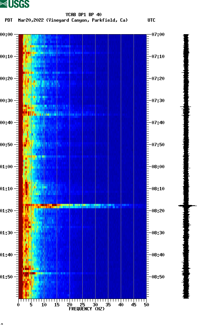Click the date text 'Mar20,2022'
The height and width of the screenshot is (328, 202).
31,20
